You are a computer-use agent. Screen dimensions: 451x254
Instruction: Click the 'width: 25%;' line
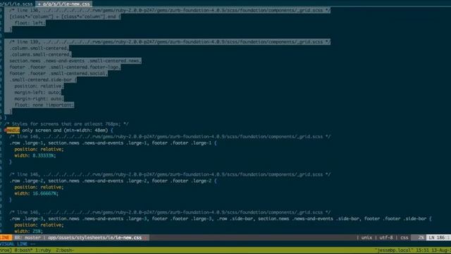[x=28, y=231]
